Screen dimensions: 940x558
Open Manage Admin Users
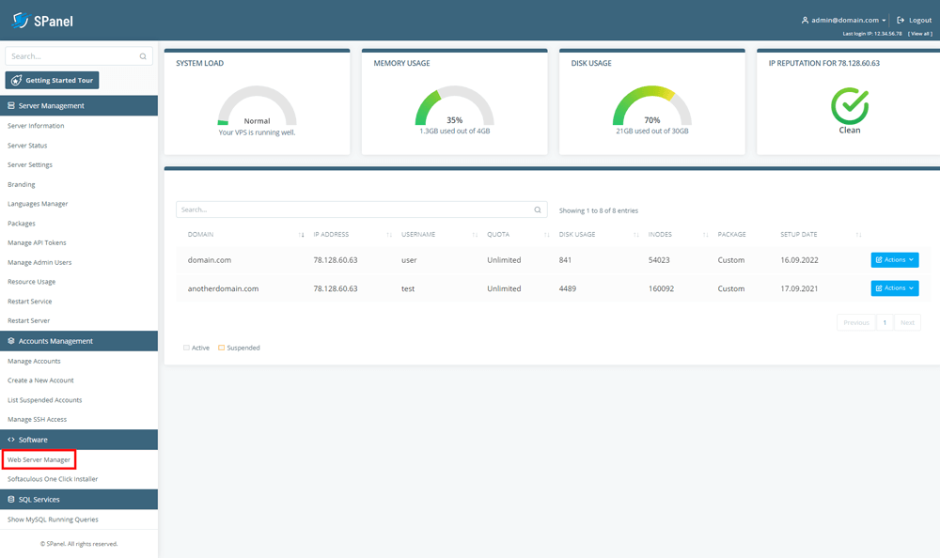pyautogui.click(x=39, y=262)
